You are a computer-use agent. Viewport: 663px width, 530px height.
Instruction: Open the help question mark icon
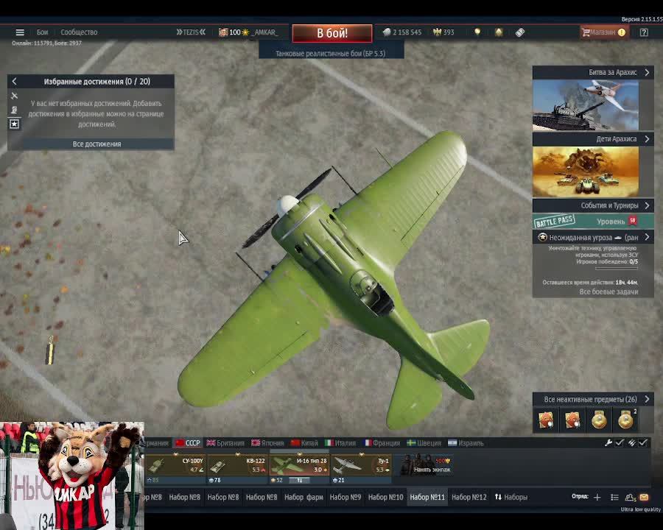pos(644,32)
